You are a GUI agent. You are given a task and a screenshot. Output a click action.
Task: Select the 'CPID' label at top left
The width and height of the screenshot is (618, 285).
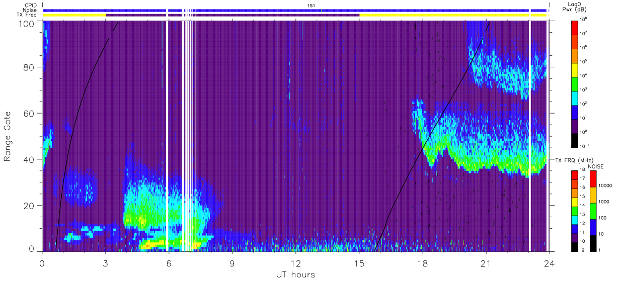click(31, 5)
